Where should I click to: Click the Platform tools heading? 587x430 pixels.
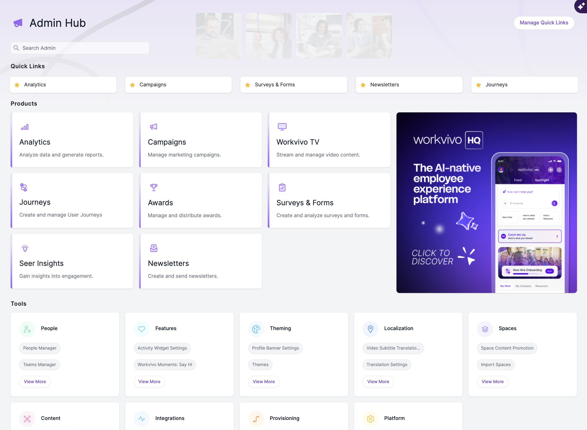(x=394, y=418)
